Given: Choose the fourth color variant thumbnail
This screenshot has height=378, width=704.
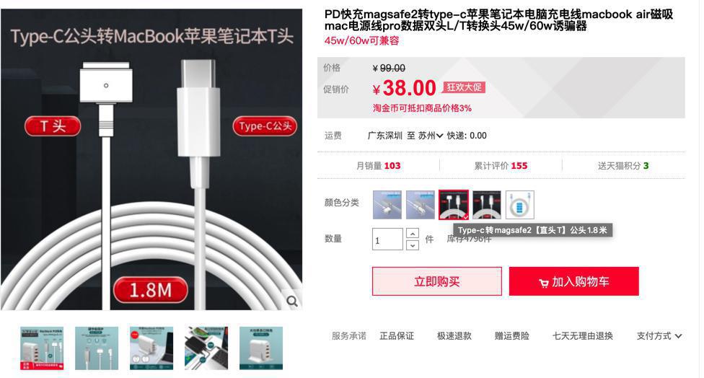Looking at the screenshot, I should (x=487, y=205).
